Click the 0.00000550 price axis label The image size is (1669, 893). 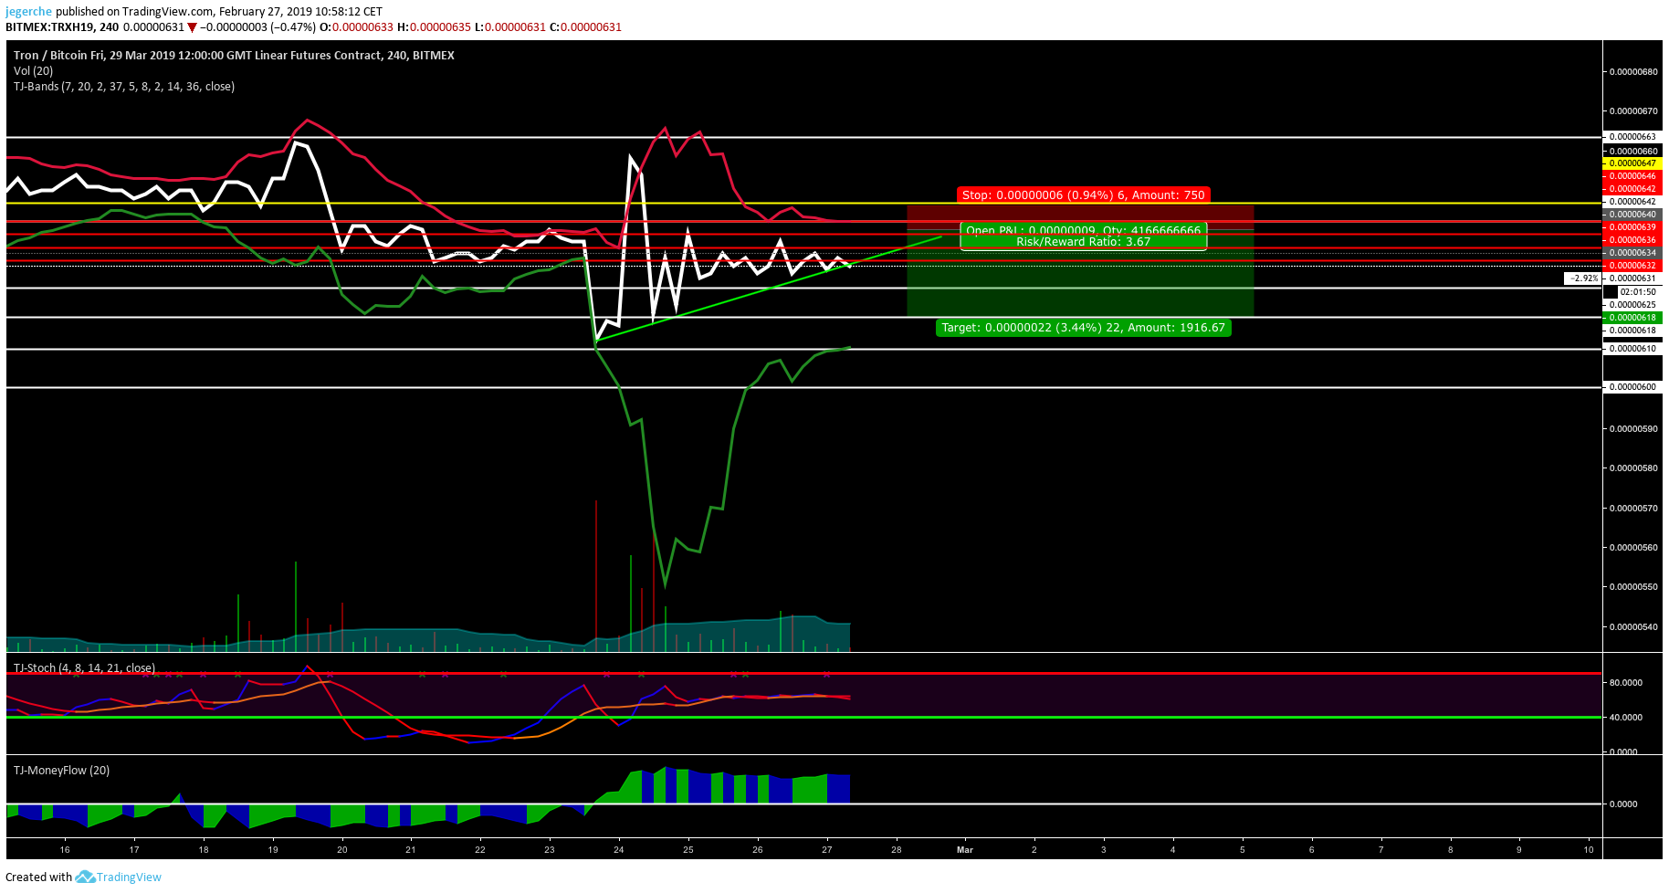coord(1633,587)
